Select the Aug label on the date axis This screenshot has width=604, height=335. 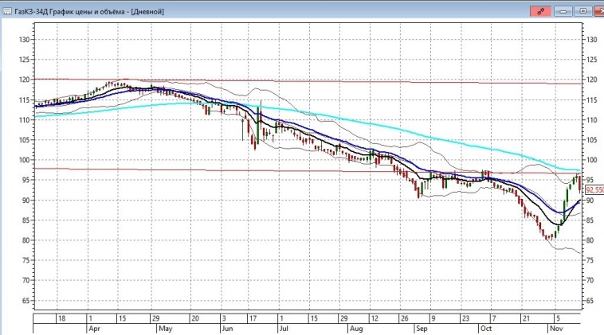(356, 328)
